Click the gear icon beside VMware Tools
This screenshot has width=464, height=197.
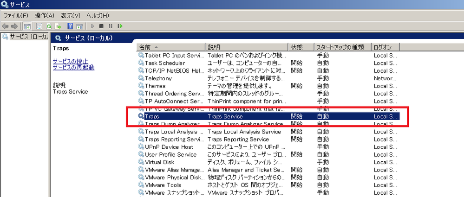(x=141, y=185)
